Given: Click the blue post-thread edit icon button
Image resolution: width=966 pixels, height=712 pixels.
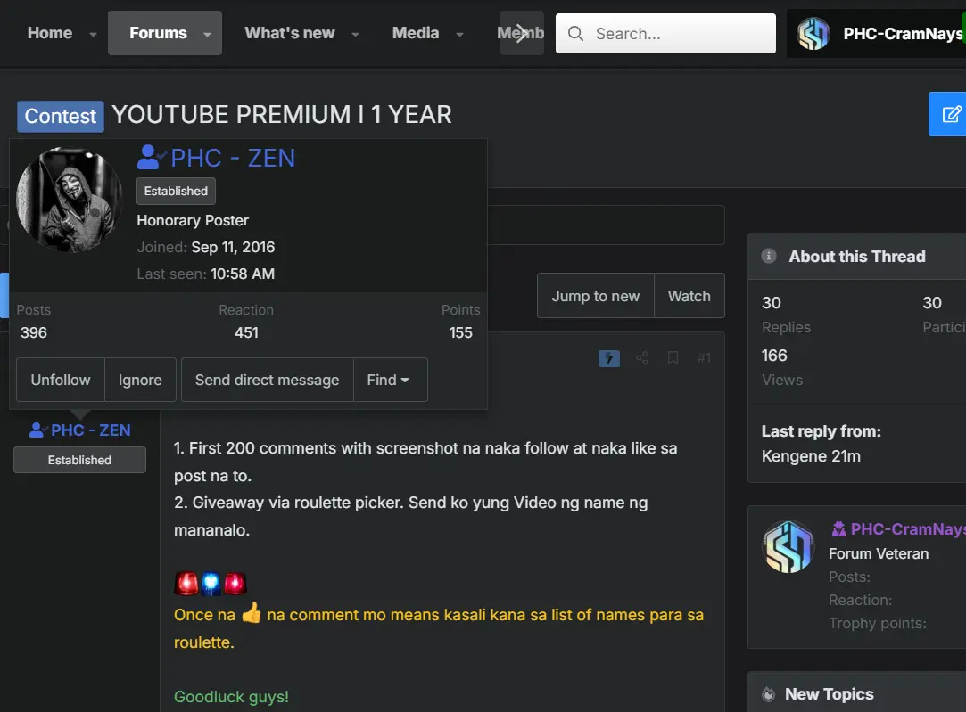Looking at the screenshot, I should tap(947, 114).
